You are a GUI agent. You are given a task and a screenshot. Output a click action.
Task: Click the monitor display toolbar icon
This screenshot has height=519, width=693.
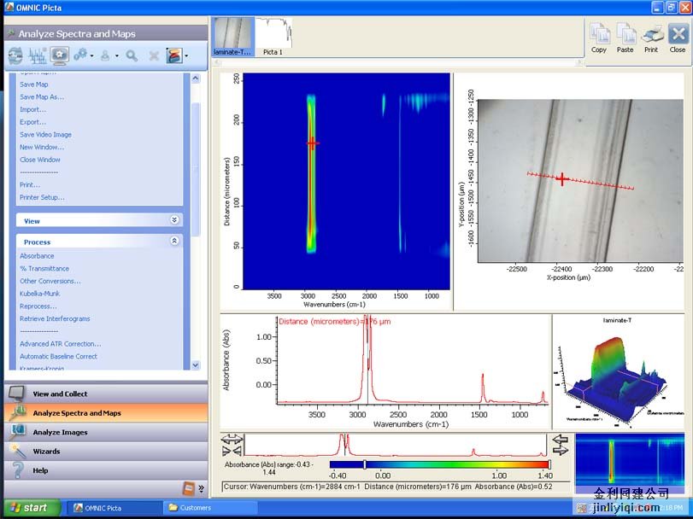pyautogui.click(x=60, y=55)
